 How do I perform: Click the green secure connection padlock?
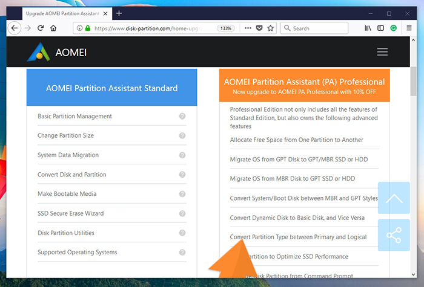(88, 28)
